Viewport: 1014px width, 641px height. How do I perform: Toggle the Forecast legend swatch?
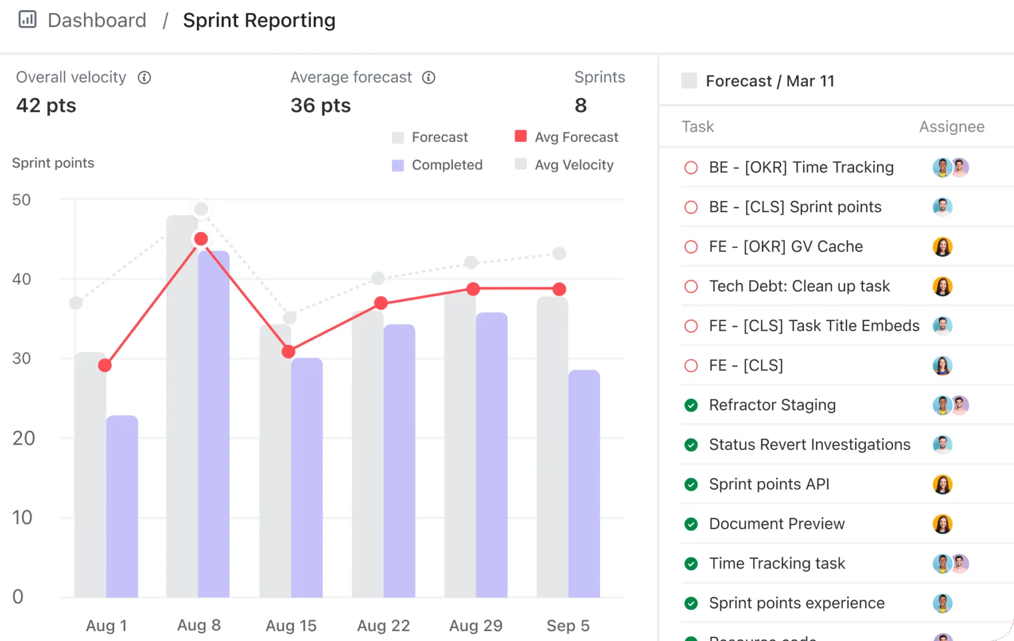tap(398, 138)
